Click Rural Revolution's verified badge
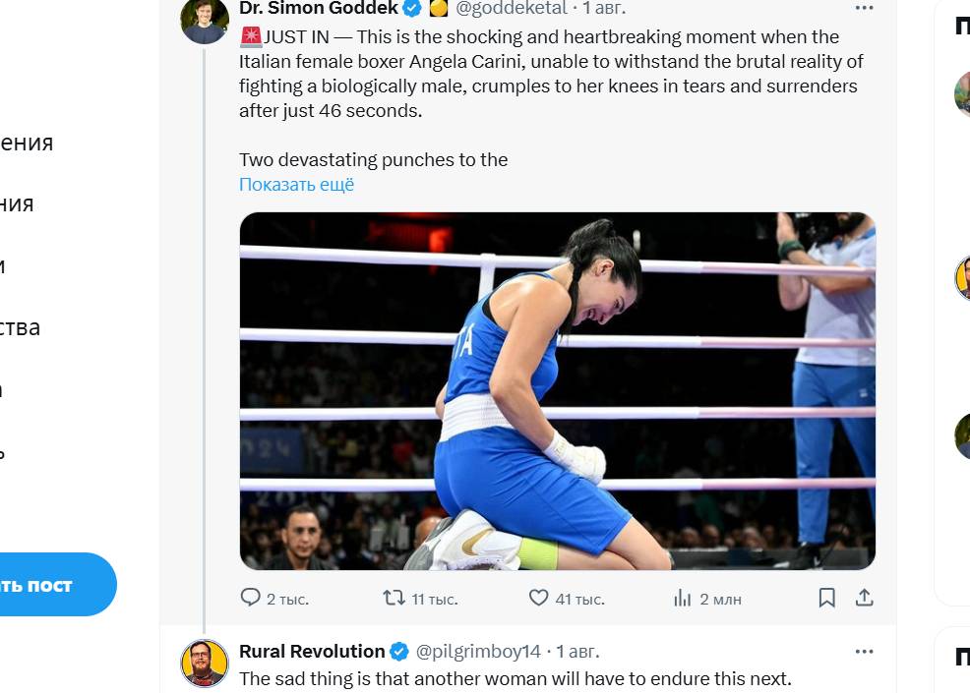970x693 pixels. click(x=399, y=652)
